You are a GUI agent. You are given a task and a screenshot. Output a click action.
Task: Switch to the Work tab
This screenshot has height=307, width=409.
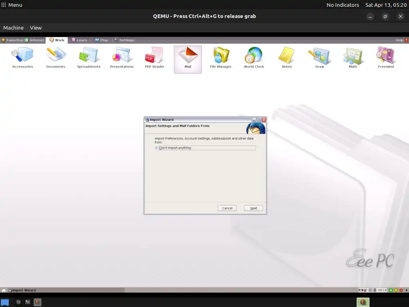[57, 40]
